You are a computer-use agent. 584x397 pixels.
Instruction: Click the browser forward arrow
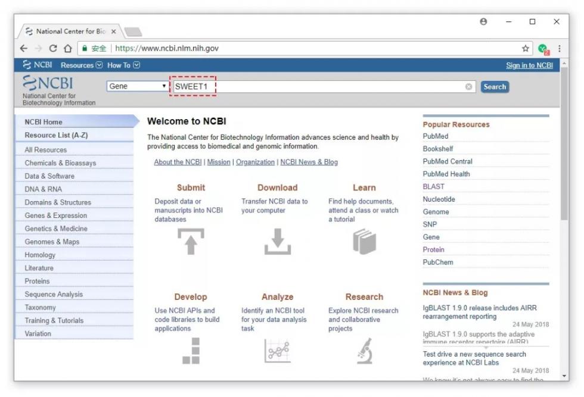click(x=38, y=48)
